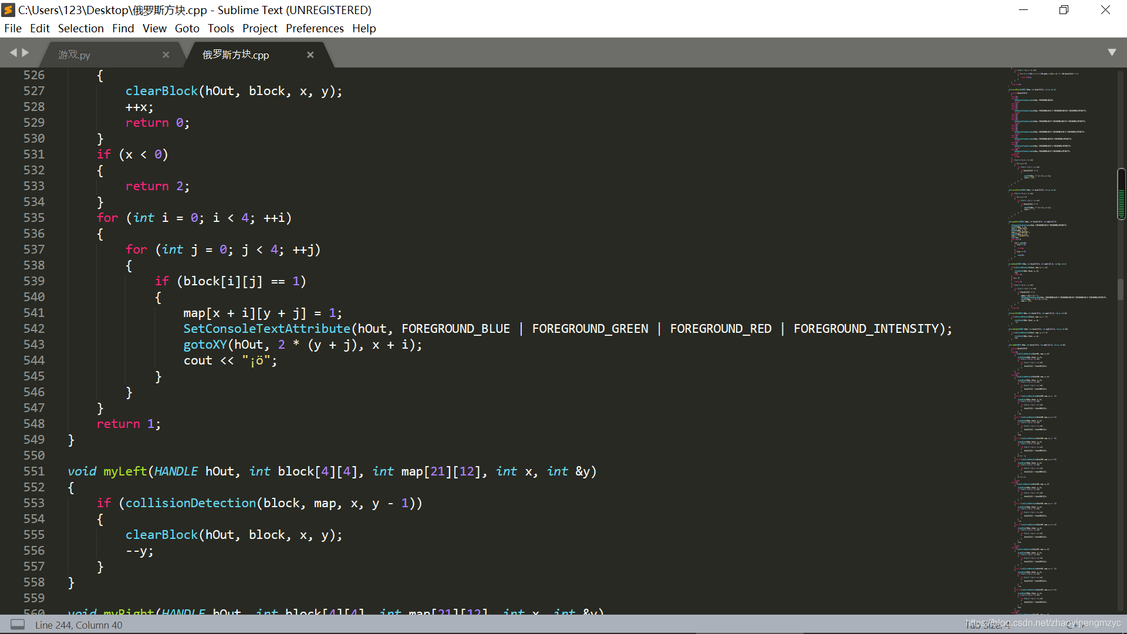Image resolution: width=1127 pixels, height=634 pixels.
Task: Click FOREGROUND_GREEN on line 542
Action: [590, 329]
